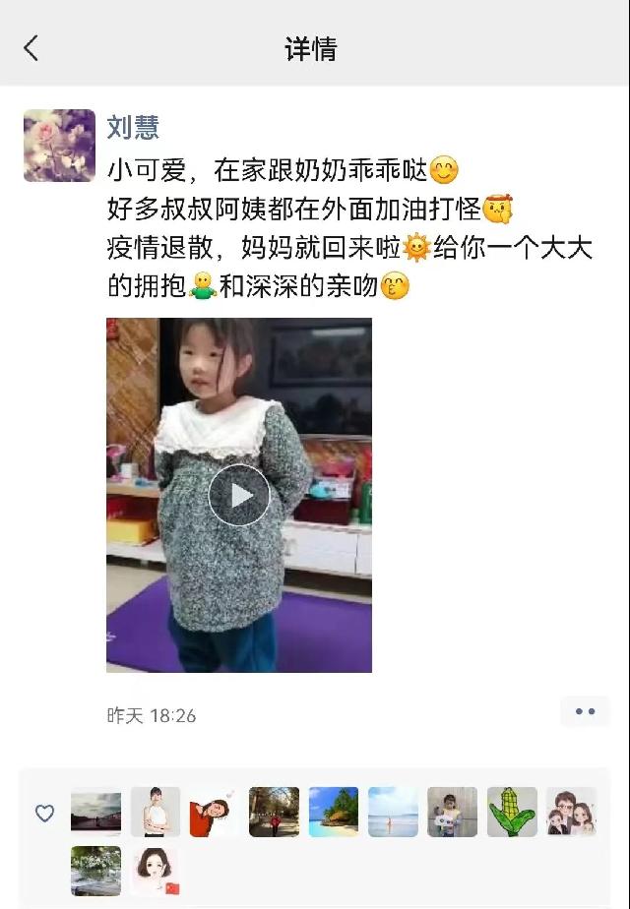The image size is (630, 909).
Task: Play the video in the post
Action: 239,495
